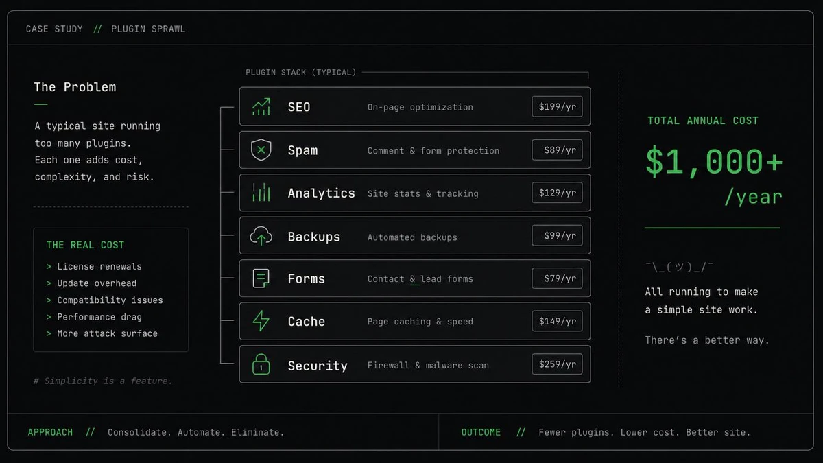This screenshot has height=463, width=823.
Task: Click the Security padlock icon
Action: 261,364
